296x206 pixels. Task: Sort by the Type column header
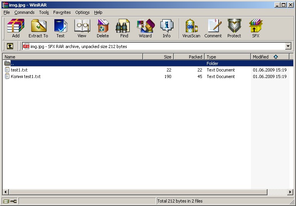(x=228, y=56)
